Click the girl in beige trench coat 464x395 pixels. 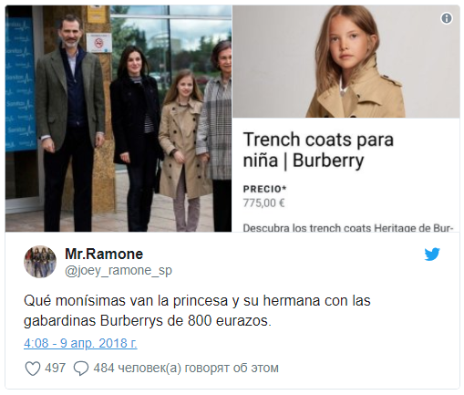tap(182, 151)
